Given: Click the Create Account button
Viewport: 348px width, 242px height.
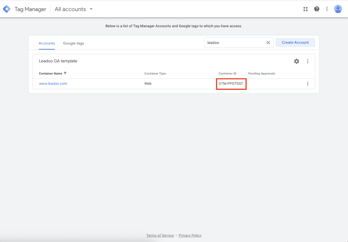Looking at the screenshot, I should 295,42.
